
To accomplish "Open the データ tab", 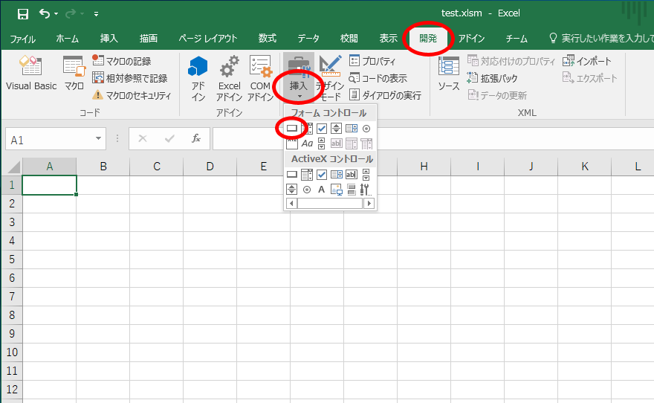I will [308, 39].
